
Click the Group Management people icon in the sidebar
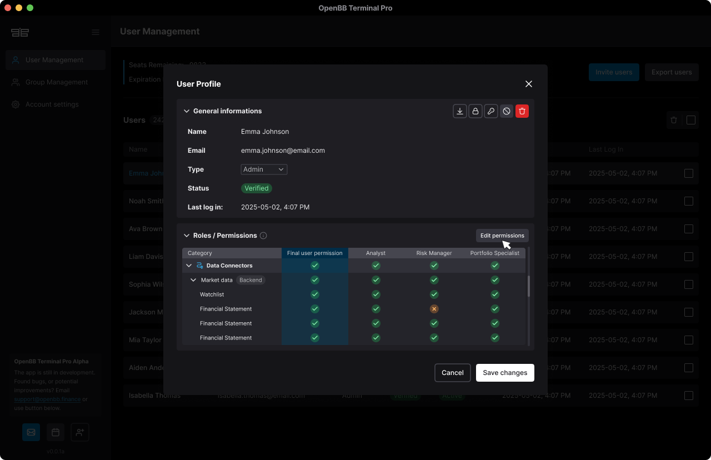tap(16, 82)
